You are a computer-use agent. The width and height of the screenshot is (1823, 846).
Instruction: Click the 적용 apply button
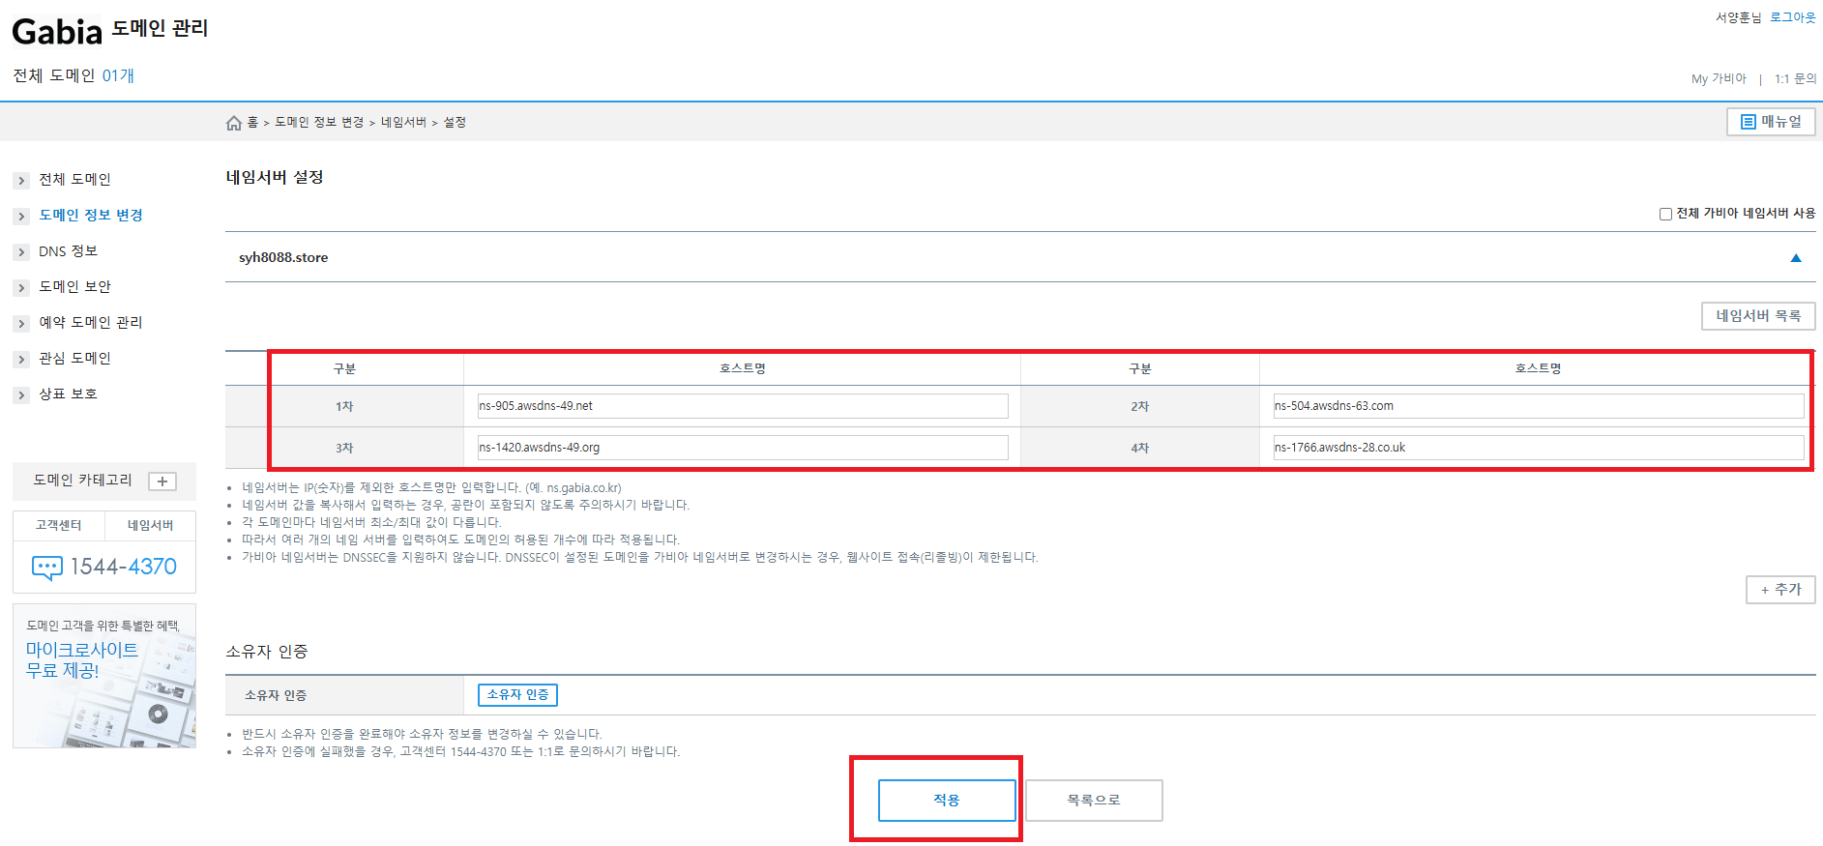click(x=947, y=801)
